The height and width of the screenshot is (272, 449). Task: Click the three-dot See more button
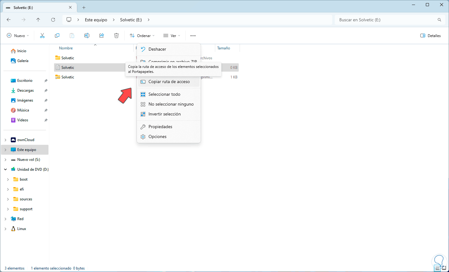point(193,36)
